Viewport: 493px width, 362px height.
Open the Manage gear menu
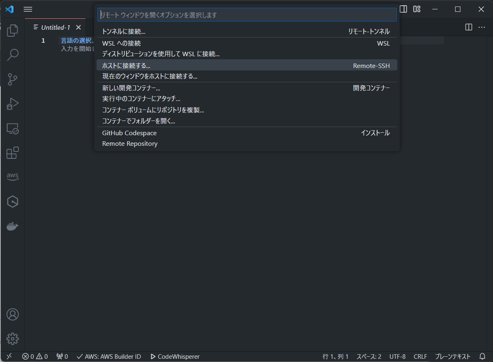pos(13,338)
